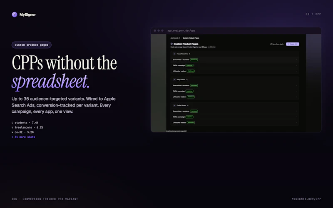The width and height of the screenshot is (333, 208).
Task: Expand the Focus Timer Pro group header
Action: (x=235, y=54)
